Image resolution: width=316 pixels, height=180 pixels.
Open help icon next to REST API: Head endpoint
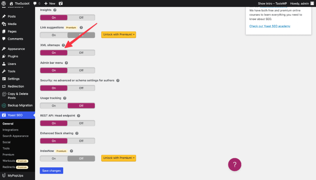coord(79,115)
